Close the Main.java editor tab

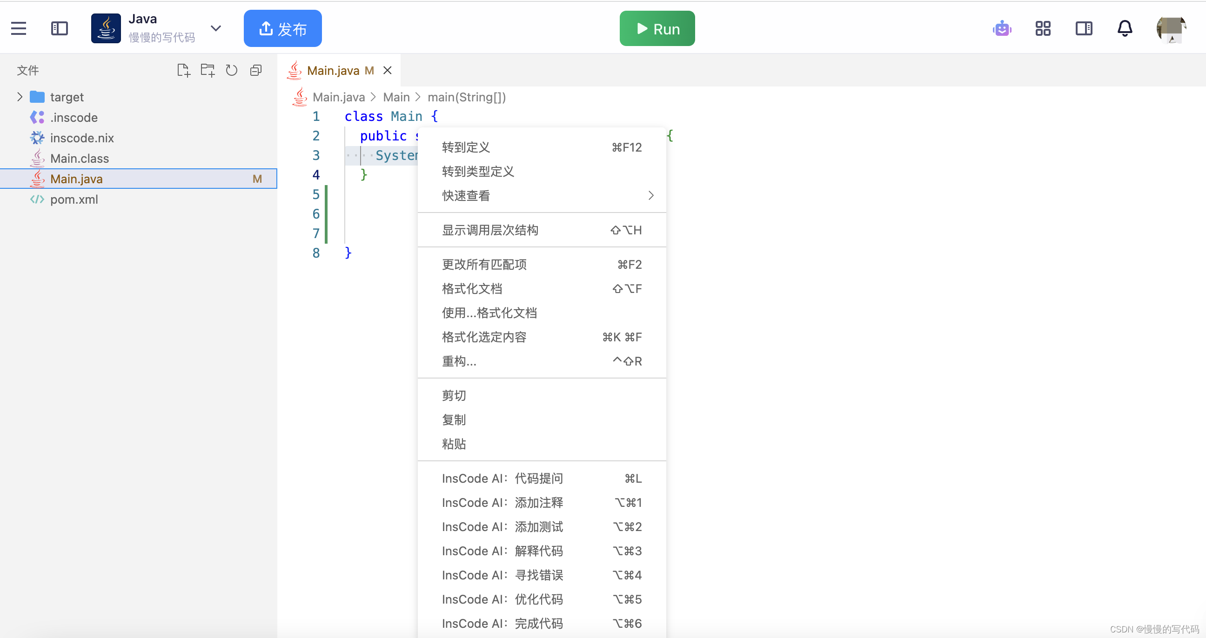pos(387,70)
